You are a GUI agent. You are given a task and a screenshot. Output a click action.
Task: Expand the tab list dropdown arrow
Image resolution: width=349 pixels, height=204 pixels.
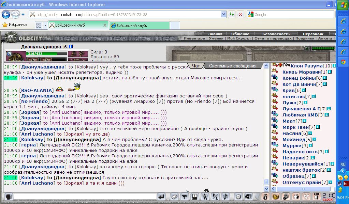click(45, 25)
